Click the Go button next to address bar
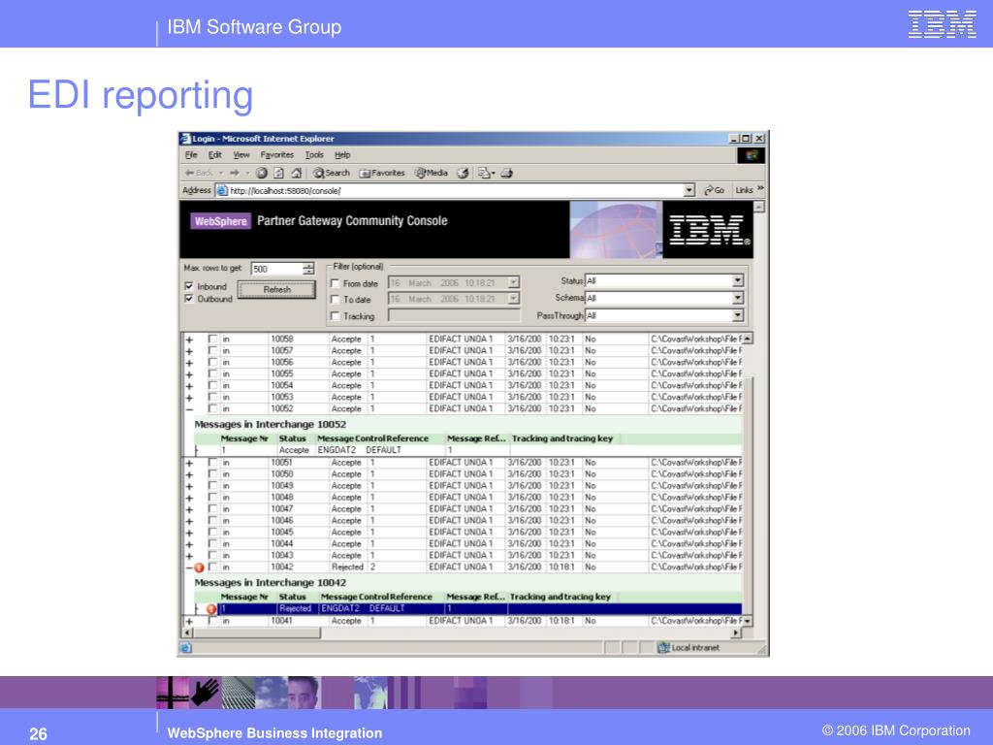This screenshot has width=993, height=745. (715, 190)
